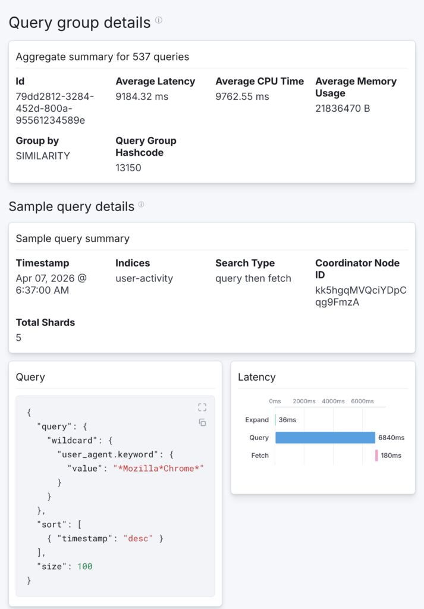Click the 2000ms axis label in chart
This screenshot has height=609, width=424.
click(x=304, y=401)
